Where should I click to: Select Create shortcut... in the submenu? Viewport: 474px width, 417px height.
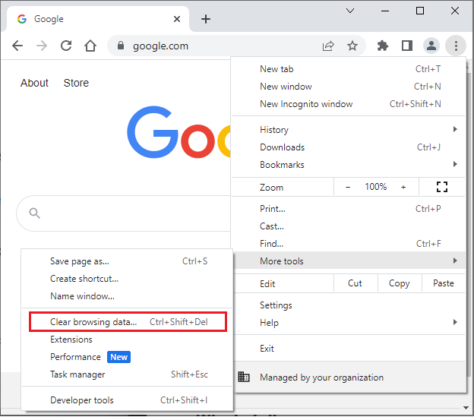pos(127,279)
